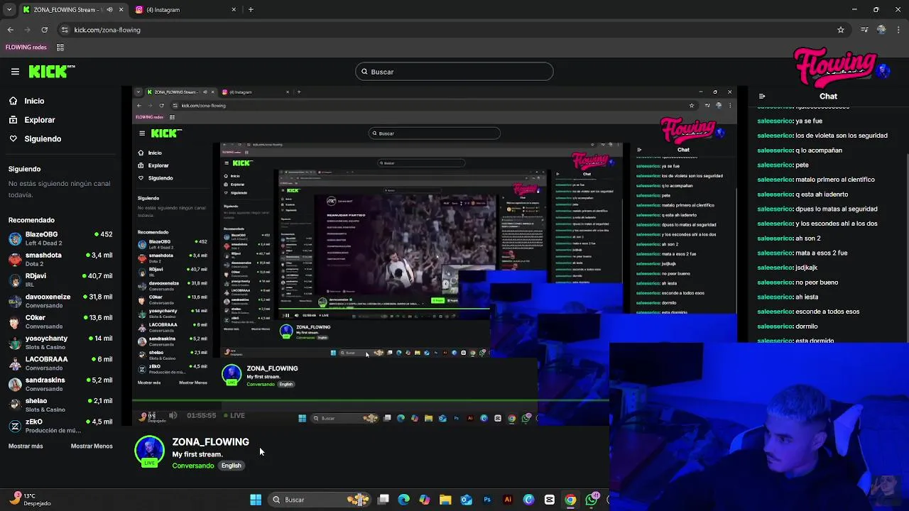Click zEkO channel avatar

[x=15, y=426]
